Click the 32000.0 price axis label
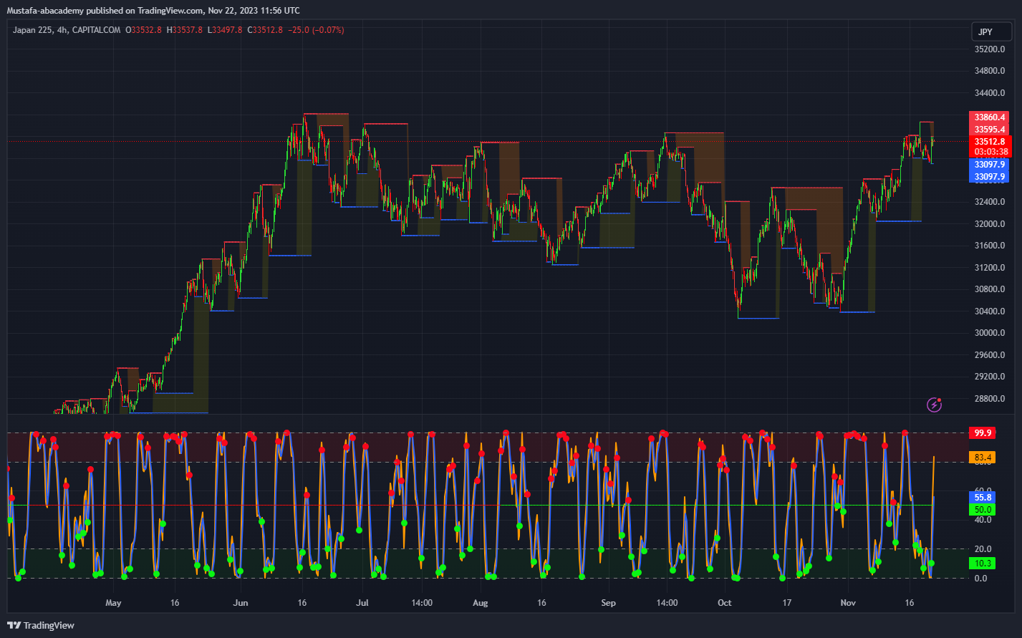This screenshot has width=1022, height=638. click(989, 224)
